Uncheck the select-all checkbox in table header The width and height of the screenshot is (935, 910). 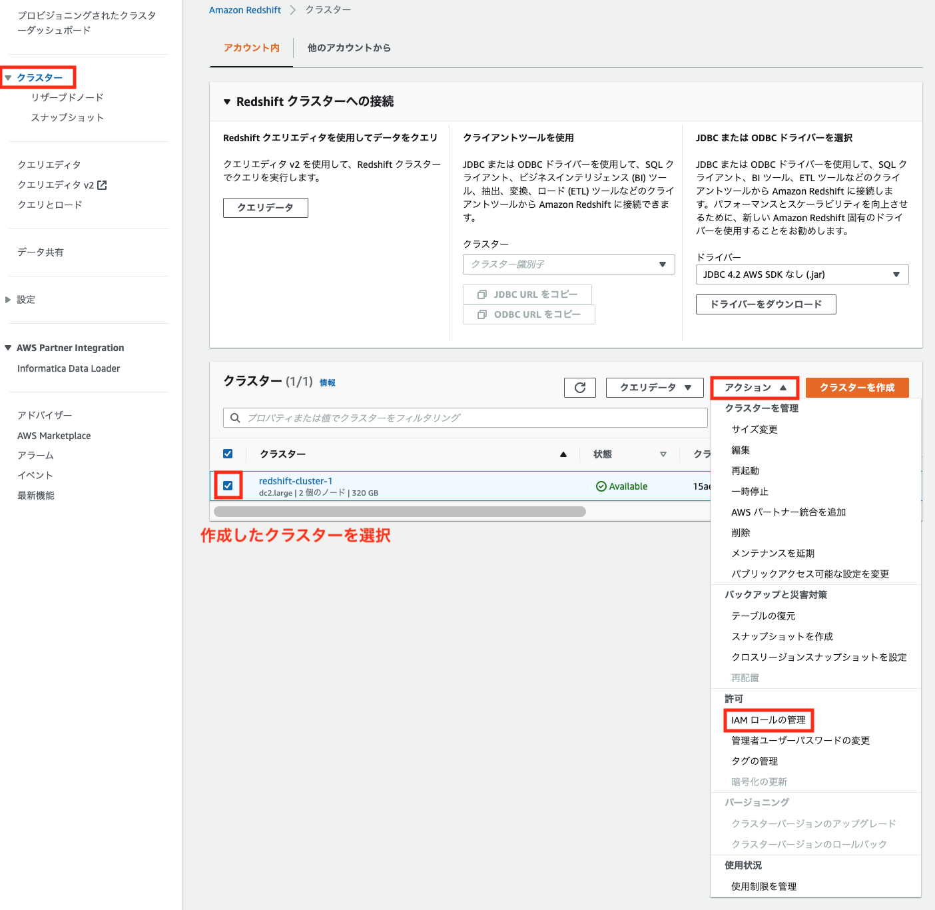[228, 453]
